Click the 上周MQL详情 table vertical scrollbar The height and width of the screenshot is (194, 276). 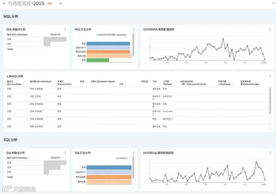[270, 101]
